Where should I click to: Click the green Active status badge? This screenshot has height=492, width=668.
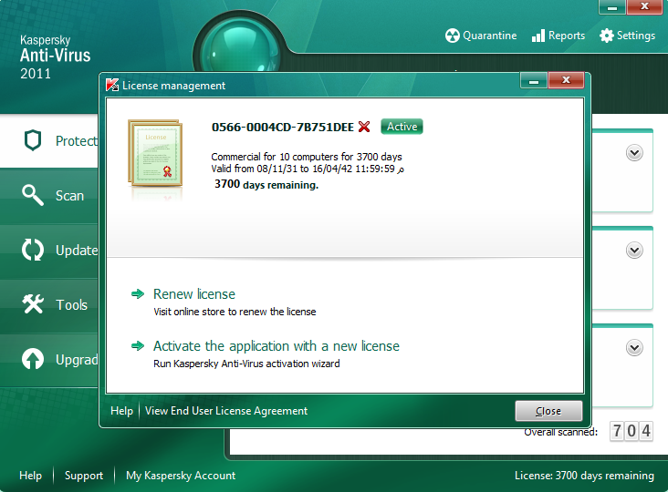tap(402, 127)
